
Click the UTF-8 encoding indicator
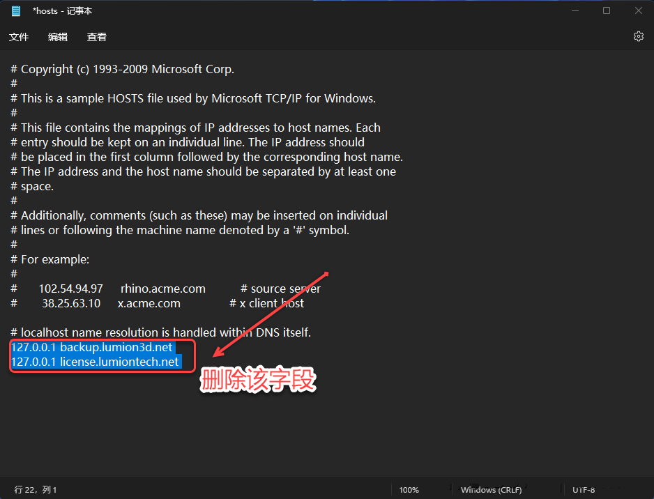click(x=584, y=490)
